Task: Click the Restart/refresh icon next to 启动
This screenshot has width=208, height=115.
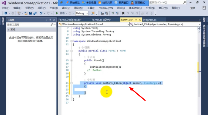Action: coord(70,13)
